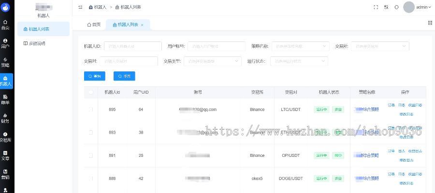Click the strategy name link for robot 888
The height and width of the screenshot is (193, 435).
tap(367, 179)
